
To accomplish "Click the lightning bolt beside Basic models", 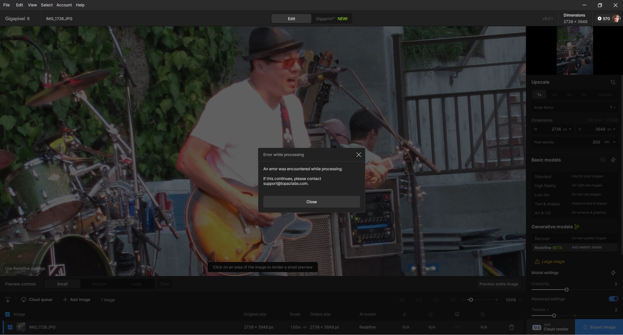I will (613, 160).
